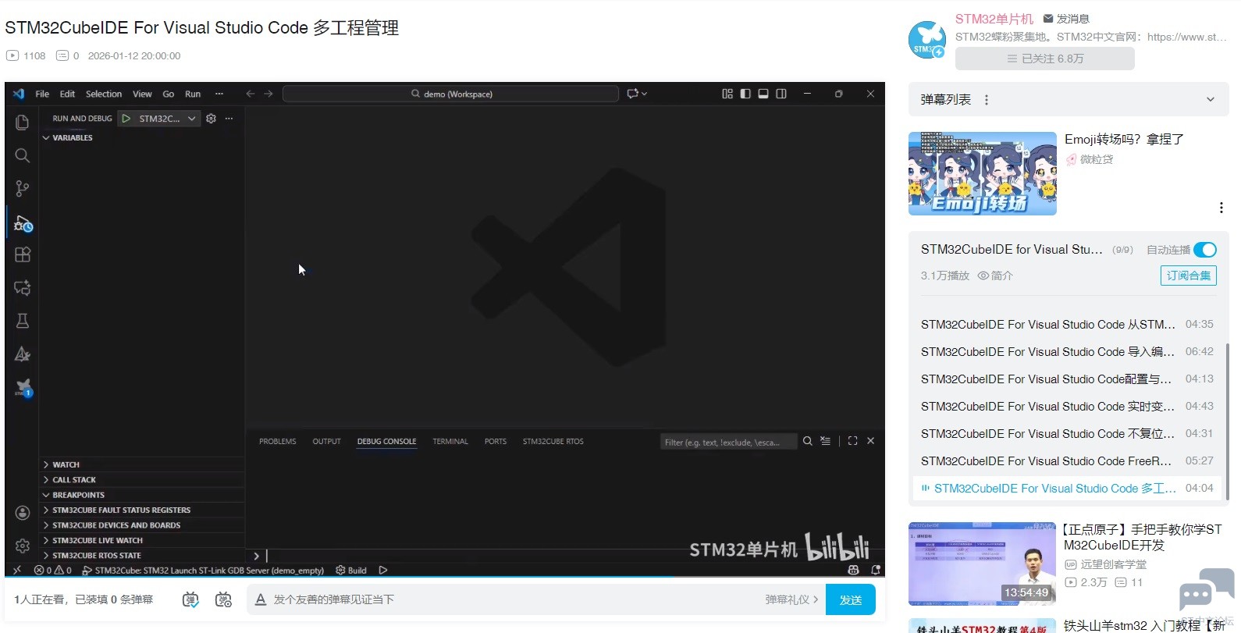This screenshot has height=633, width=1241.
Task: Click the 发送 send button
Action: click(x=850, y=599)
